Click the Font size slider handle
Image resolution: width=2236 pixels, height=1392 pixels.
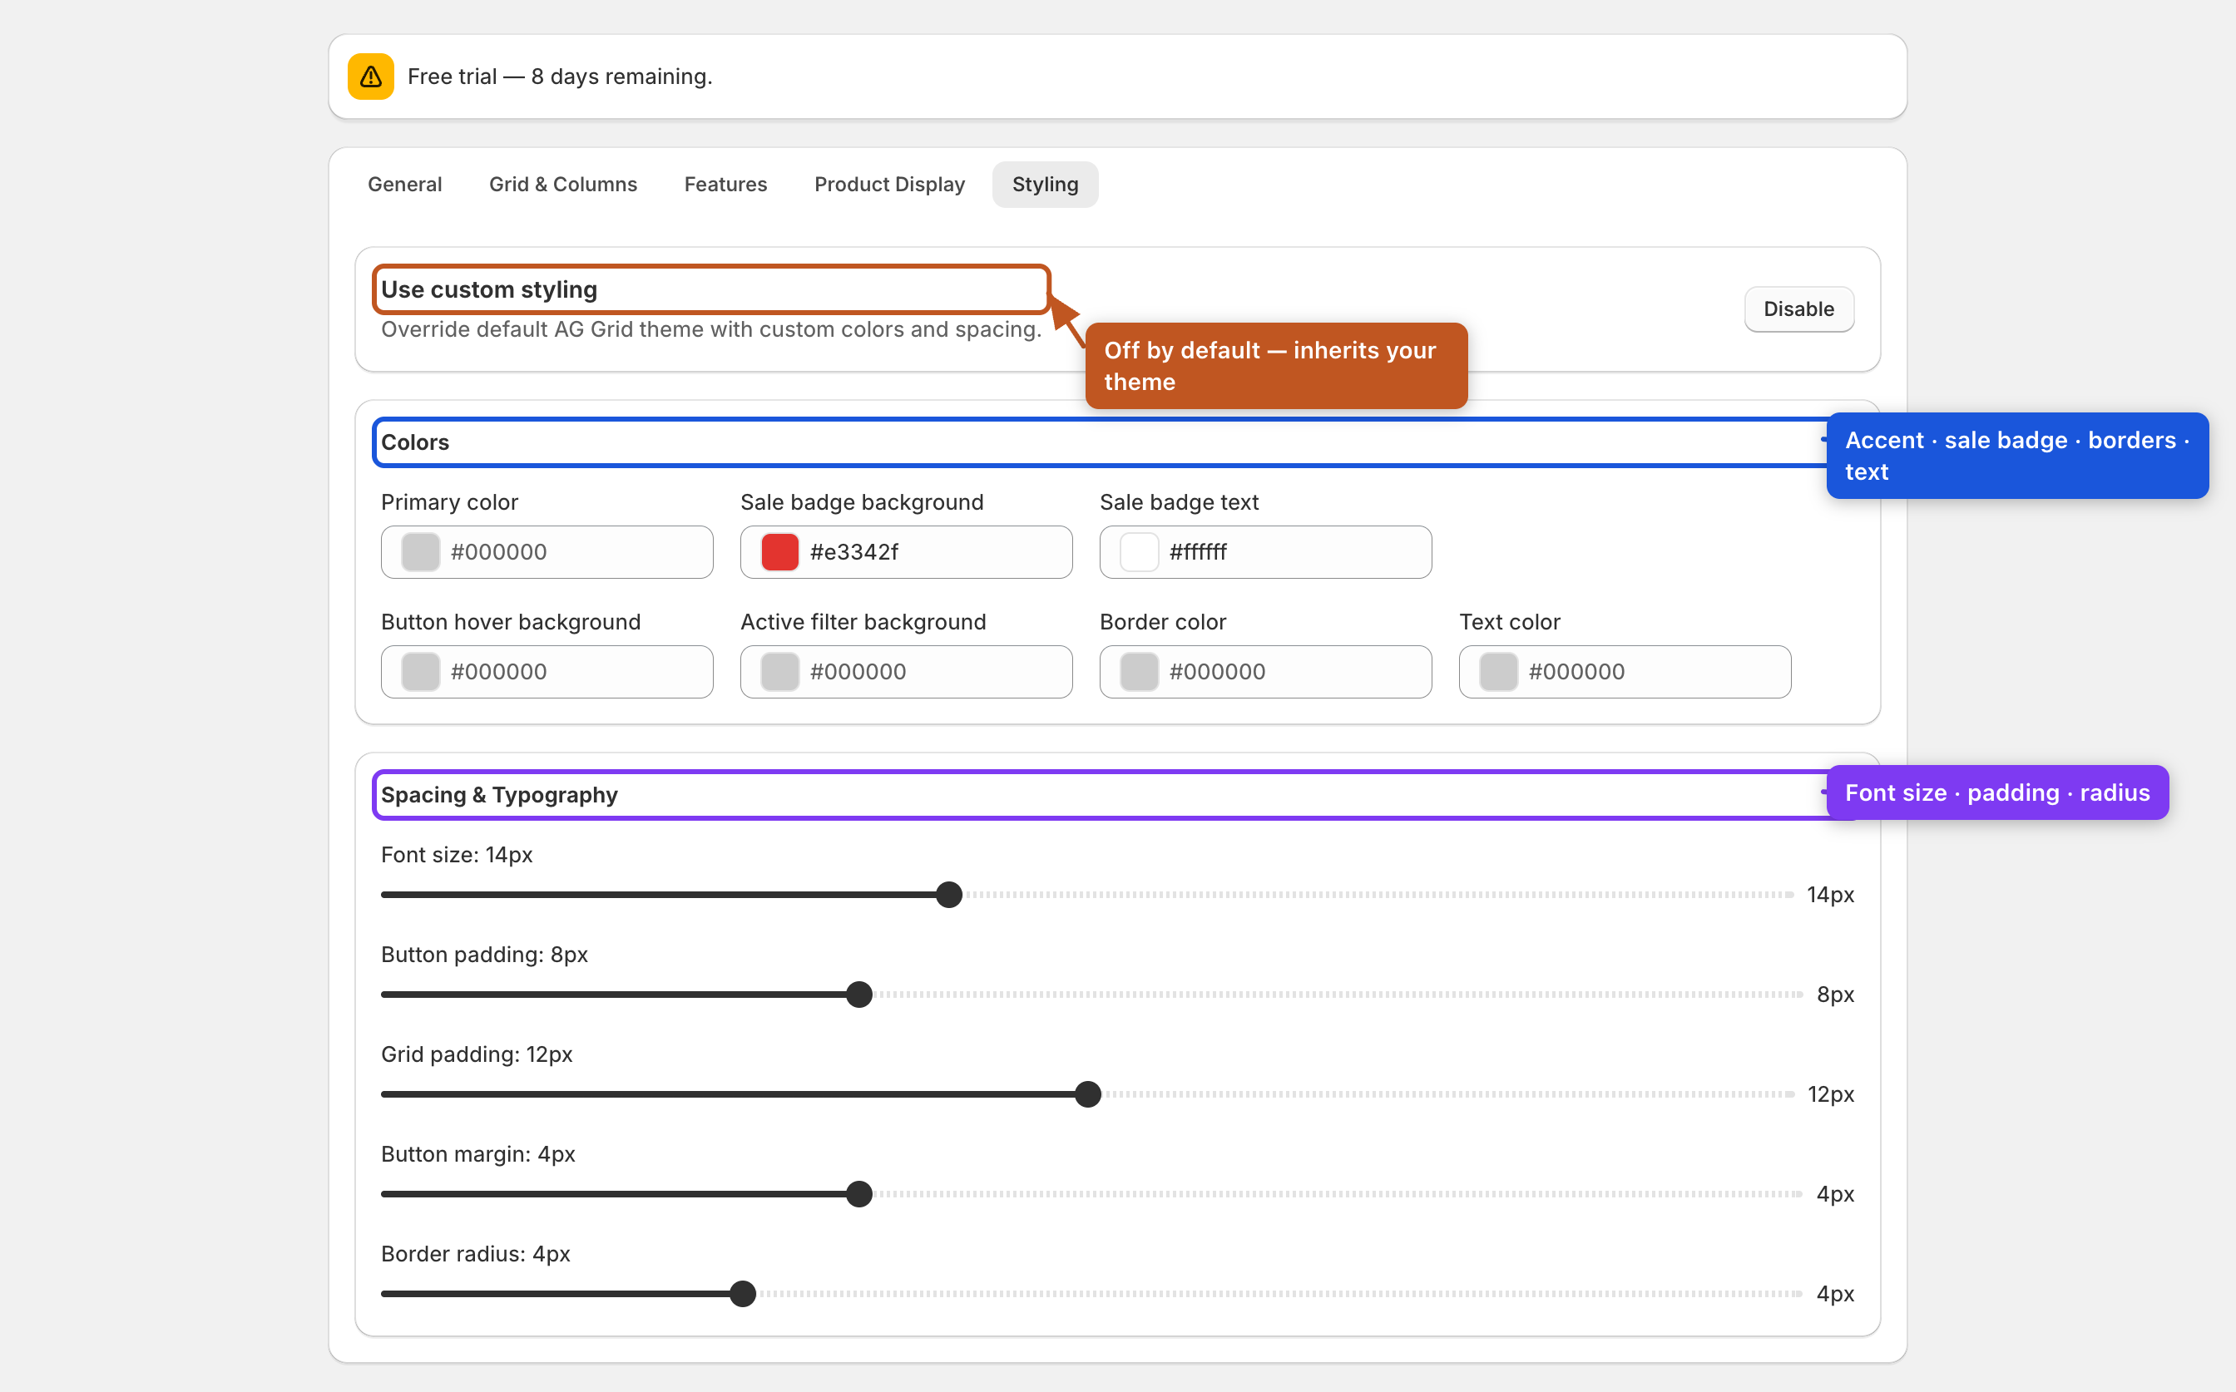pyautogui.click(x=948, y=895)
